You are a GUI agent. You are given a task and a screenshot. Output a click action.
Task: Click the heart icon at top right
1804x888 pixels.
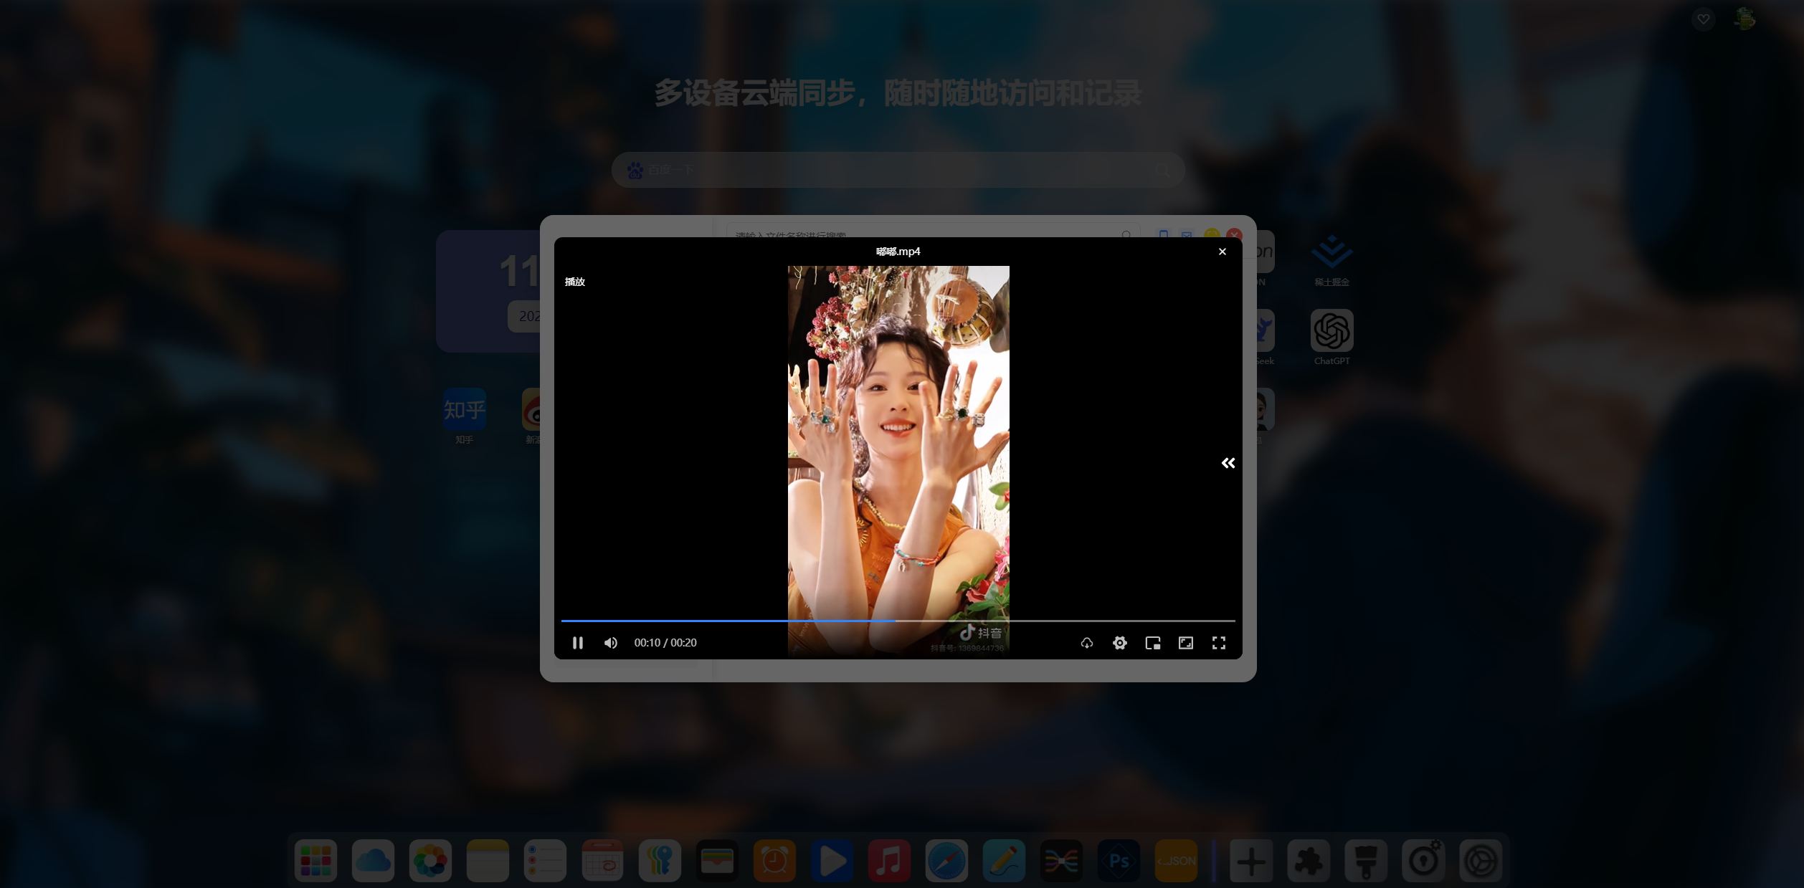click(x=1703, y=19)
